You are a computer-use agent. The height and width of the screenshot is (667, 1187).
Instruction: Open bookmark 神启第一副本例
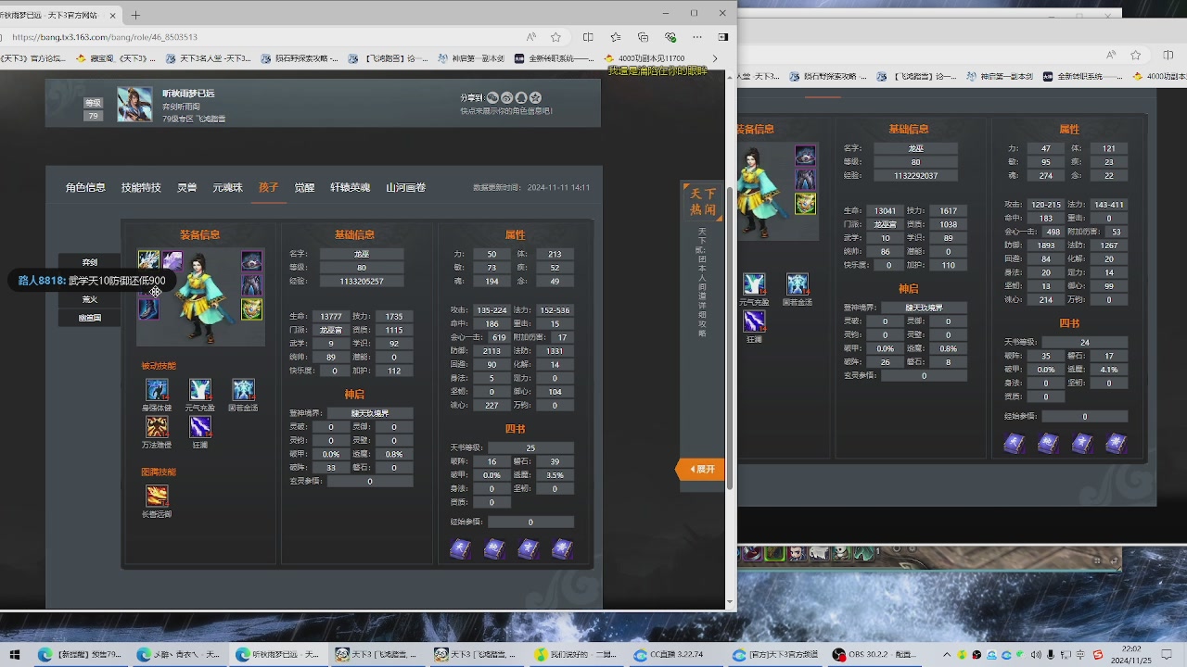pos(470,58)
